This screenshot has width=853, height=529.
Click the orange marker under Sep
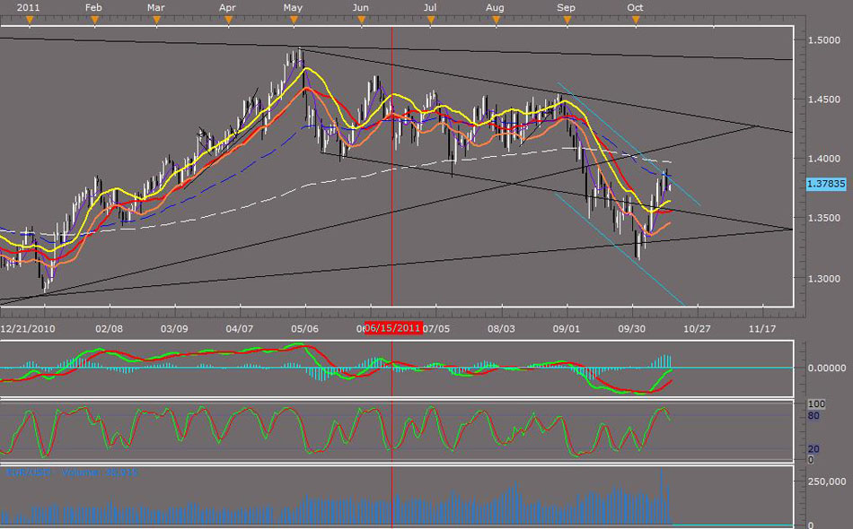pyautogui.click(x=567, y=19)
